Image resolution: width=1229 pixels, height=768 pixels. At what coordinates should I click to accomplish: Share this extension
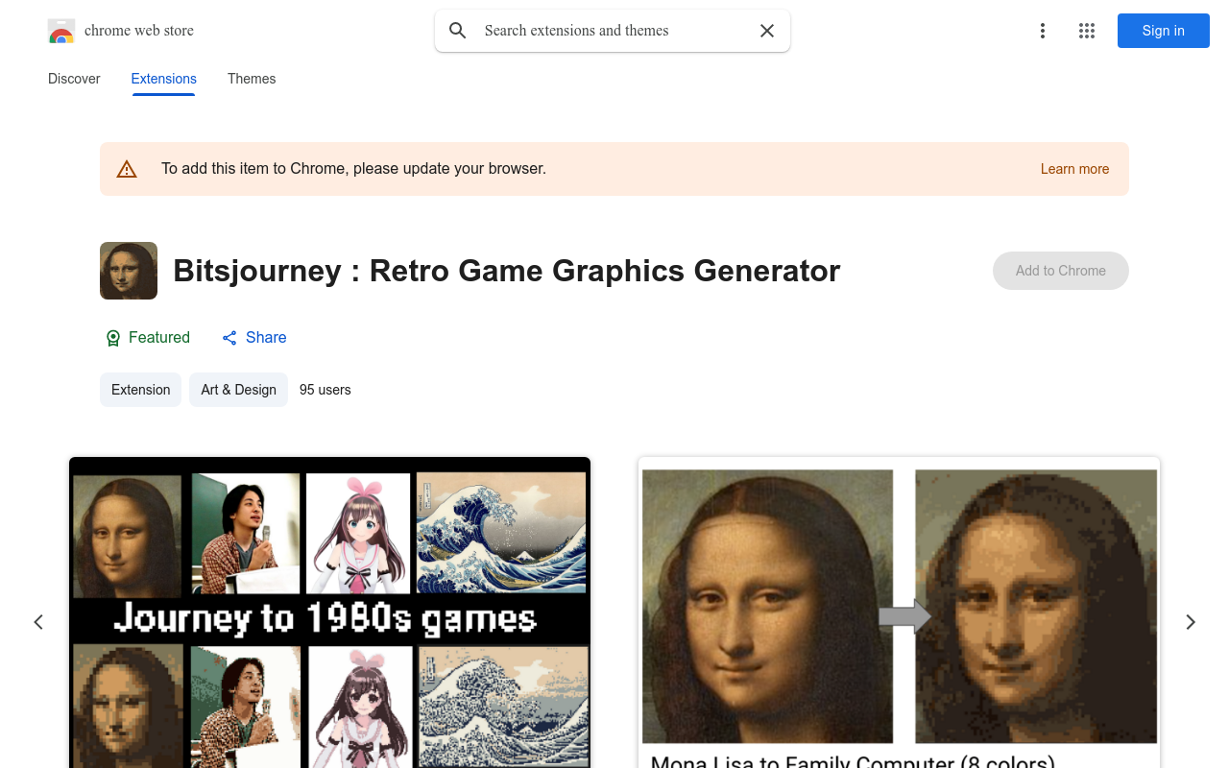click(x=254, y=338)
